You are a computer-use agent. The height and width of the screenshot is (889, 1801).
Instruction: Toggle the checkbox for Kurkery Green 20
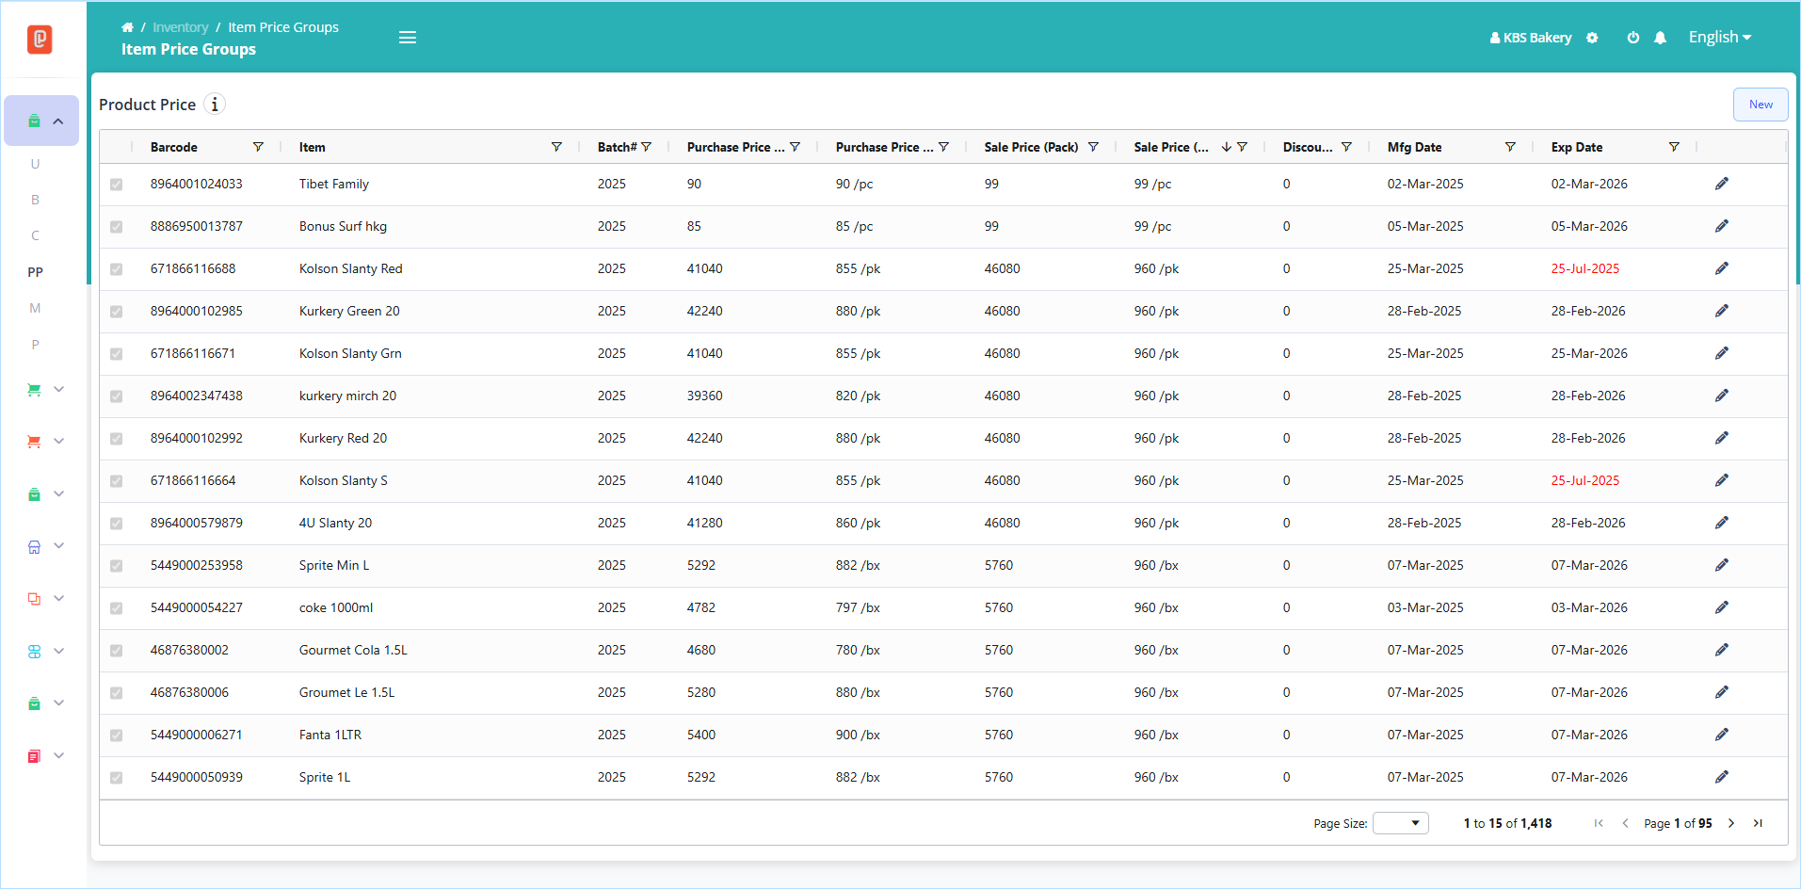tap(116, 312)
